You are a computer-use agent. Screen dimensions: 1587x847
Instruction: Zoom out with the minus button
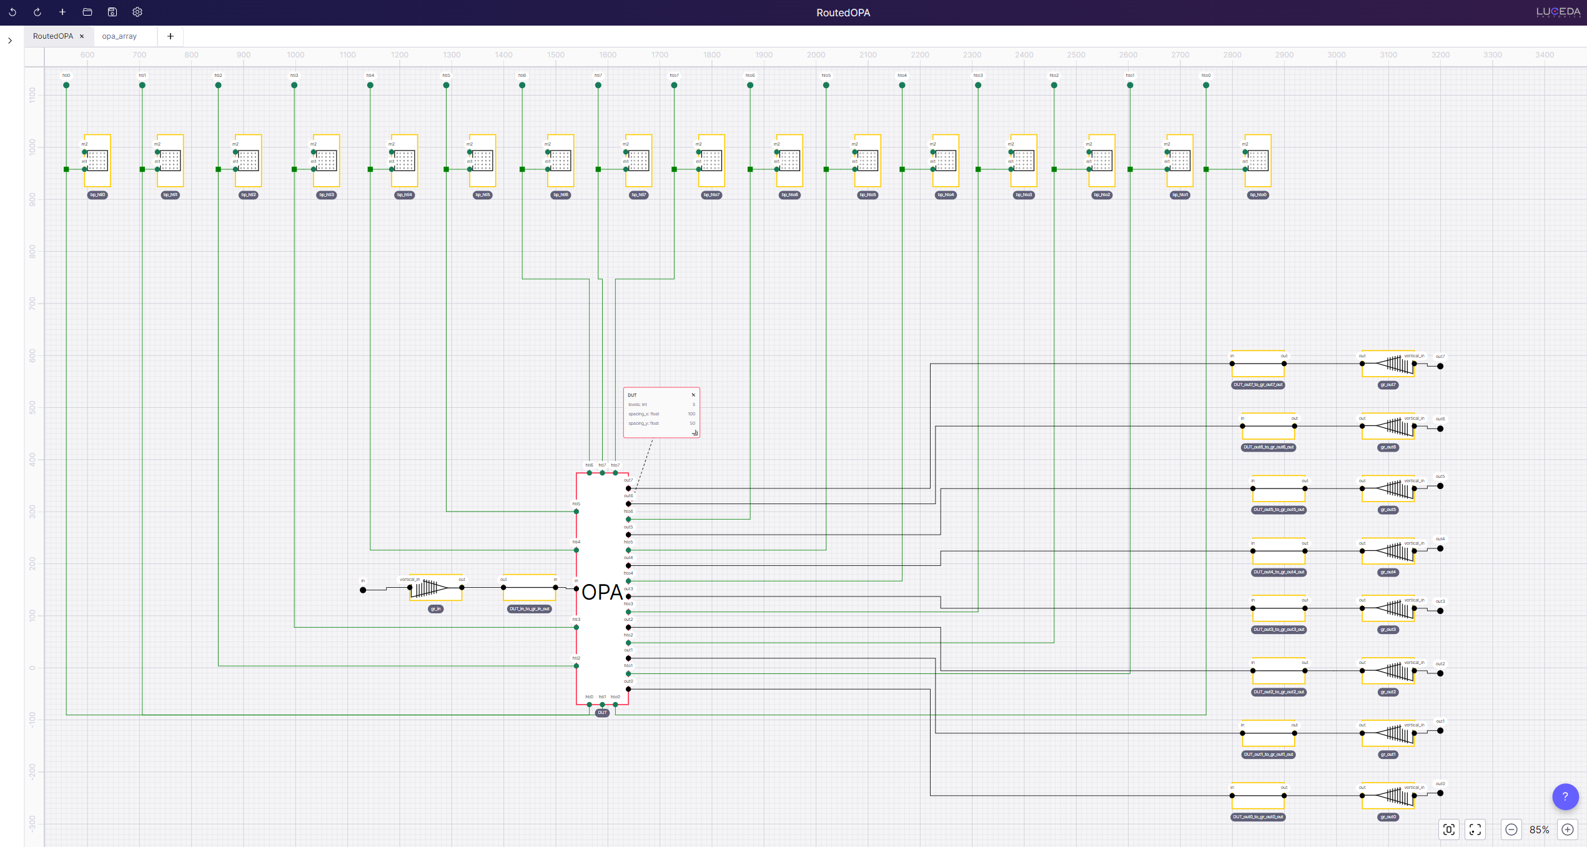1511,830
